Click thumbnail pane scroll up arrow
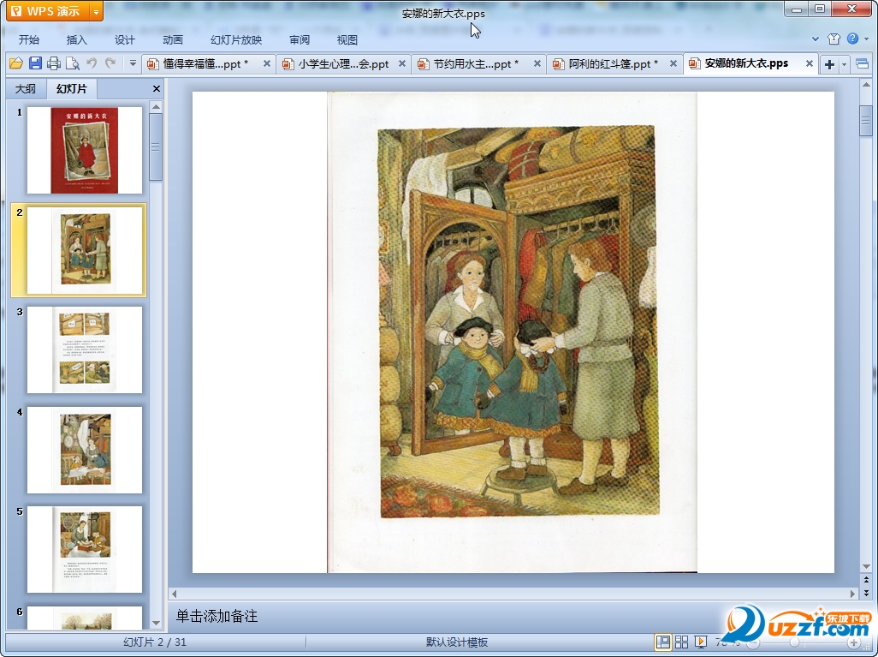878x657 pixels. tap(157, 106)
